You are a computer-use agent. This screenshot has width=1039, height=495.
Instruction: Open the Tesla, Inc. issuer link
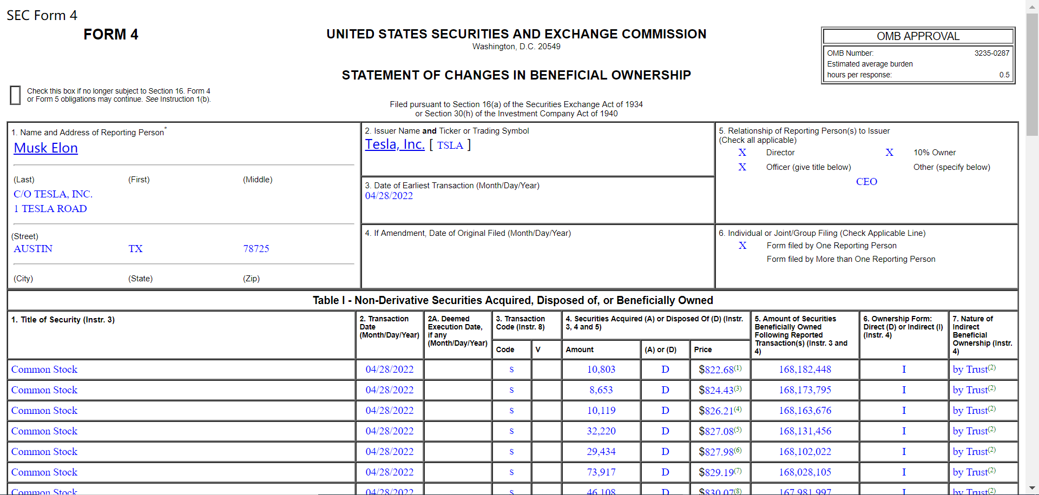click(x=394, y=144)
